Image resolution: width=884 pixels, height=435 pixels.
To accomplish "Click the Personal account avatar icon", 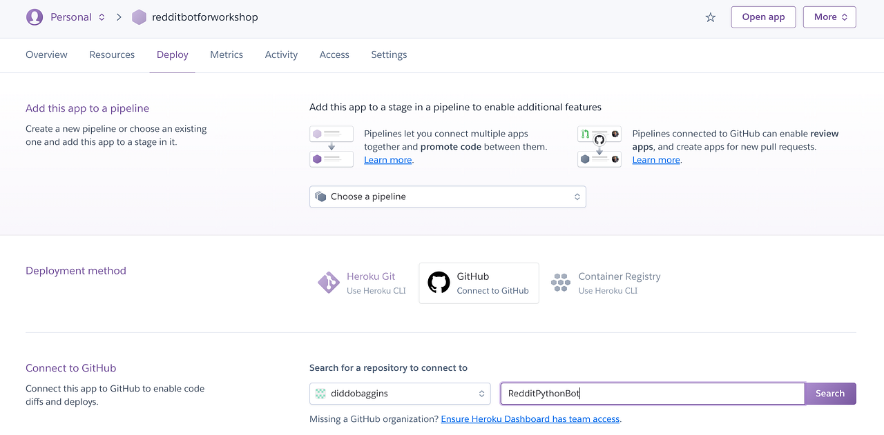I will click(x=35, y=17).
